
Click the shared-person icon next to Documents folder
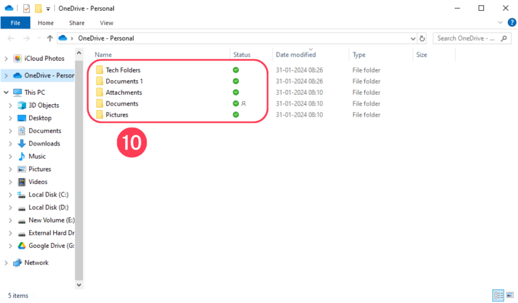pos(243,103)
